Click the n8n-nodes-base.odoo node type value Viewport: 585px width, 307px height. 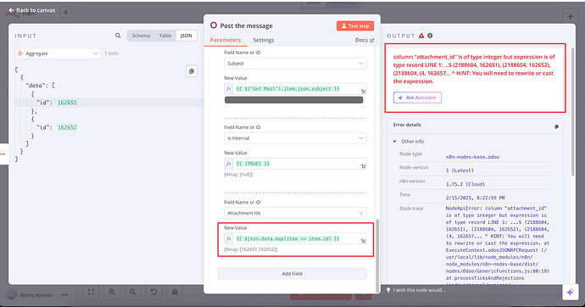472,157
